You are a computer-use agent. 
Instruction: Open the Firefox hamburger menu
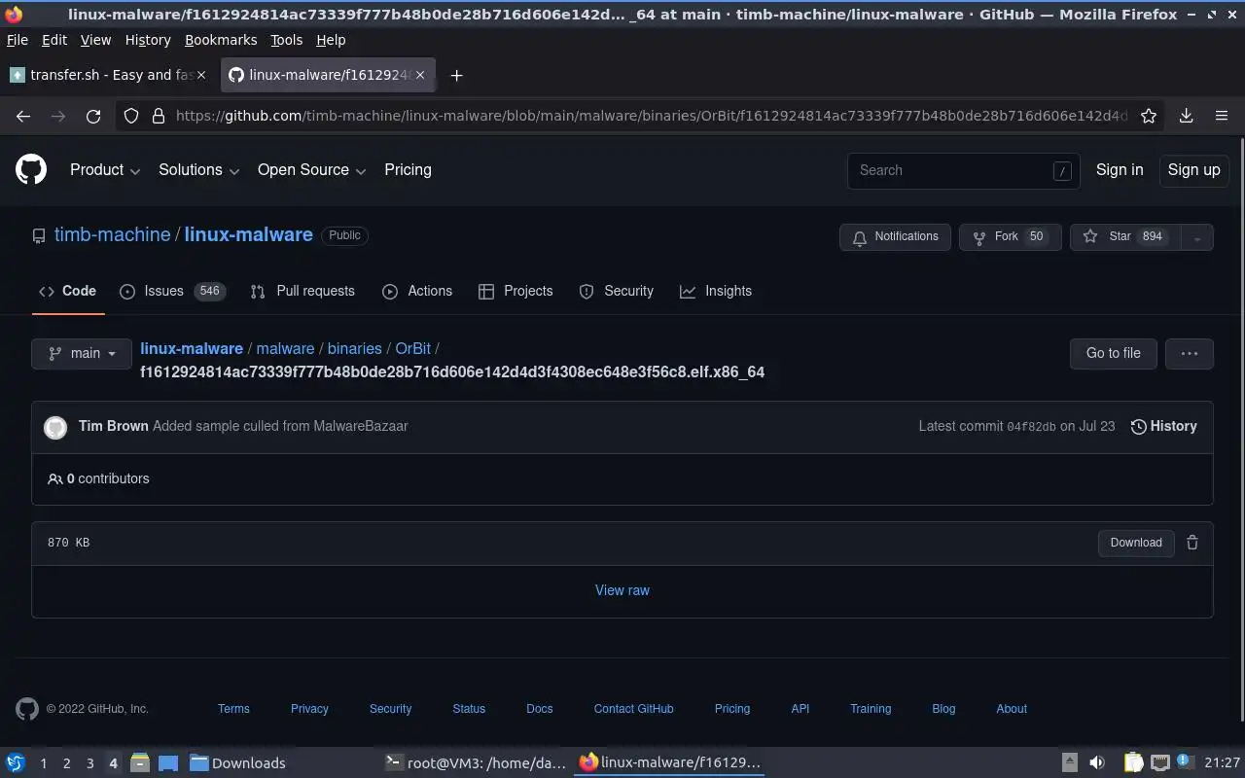pyautogui.click(x=1222, y=116)
